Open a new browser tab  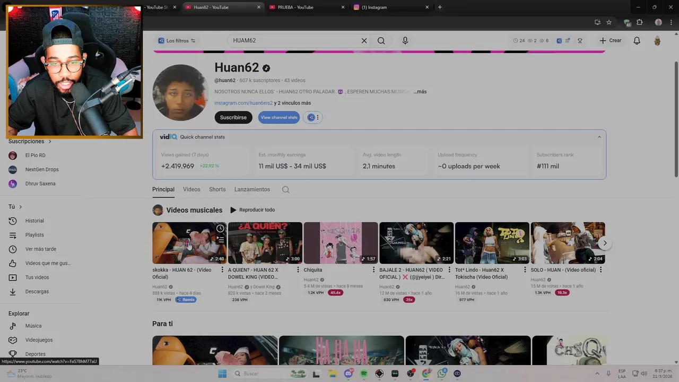[440, 7]
